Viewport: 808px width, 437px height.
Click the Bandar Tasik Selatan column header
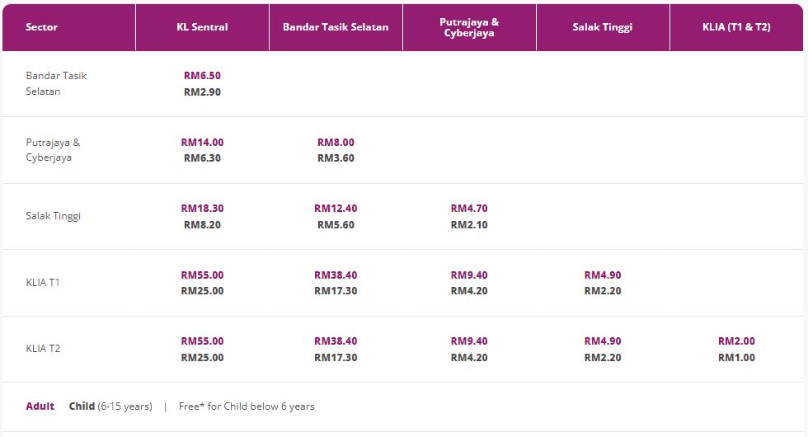[336, 27]
